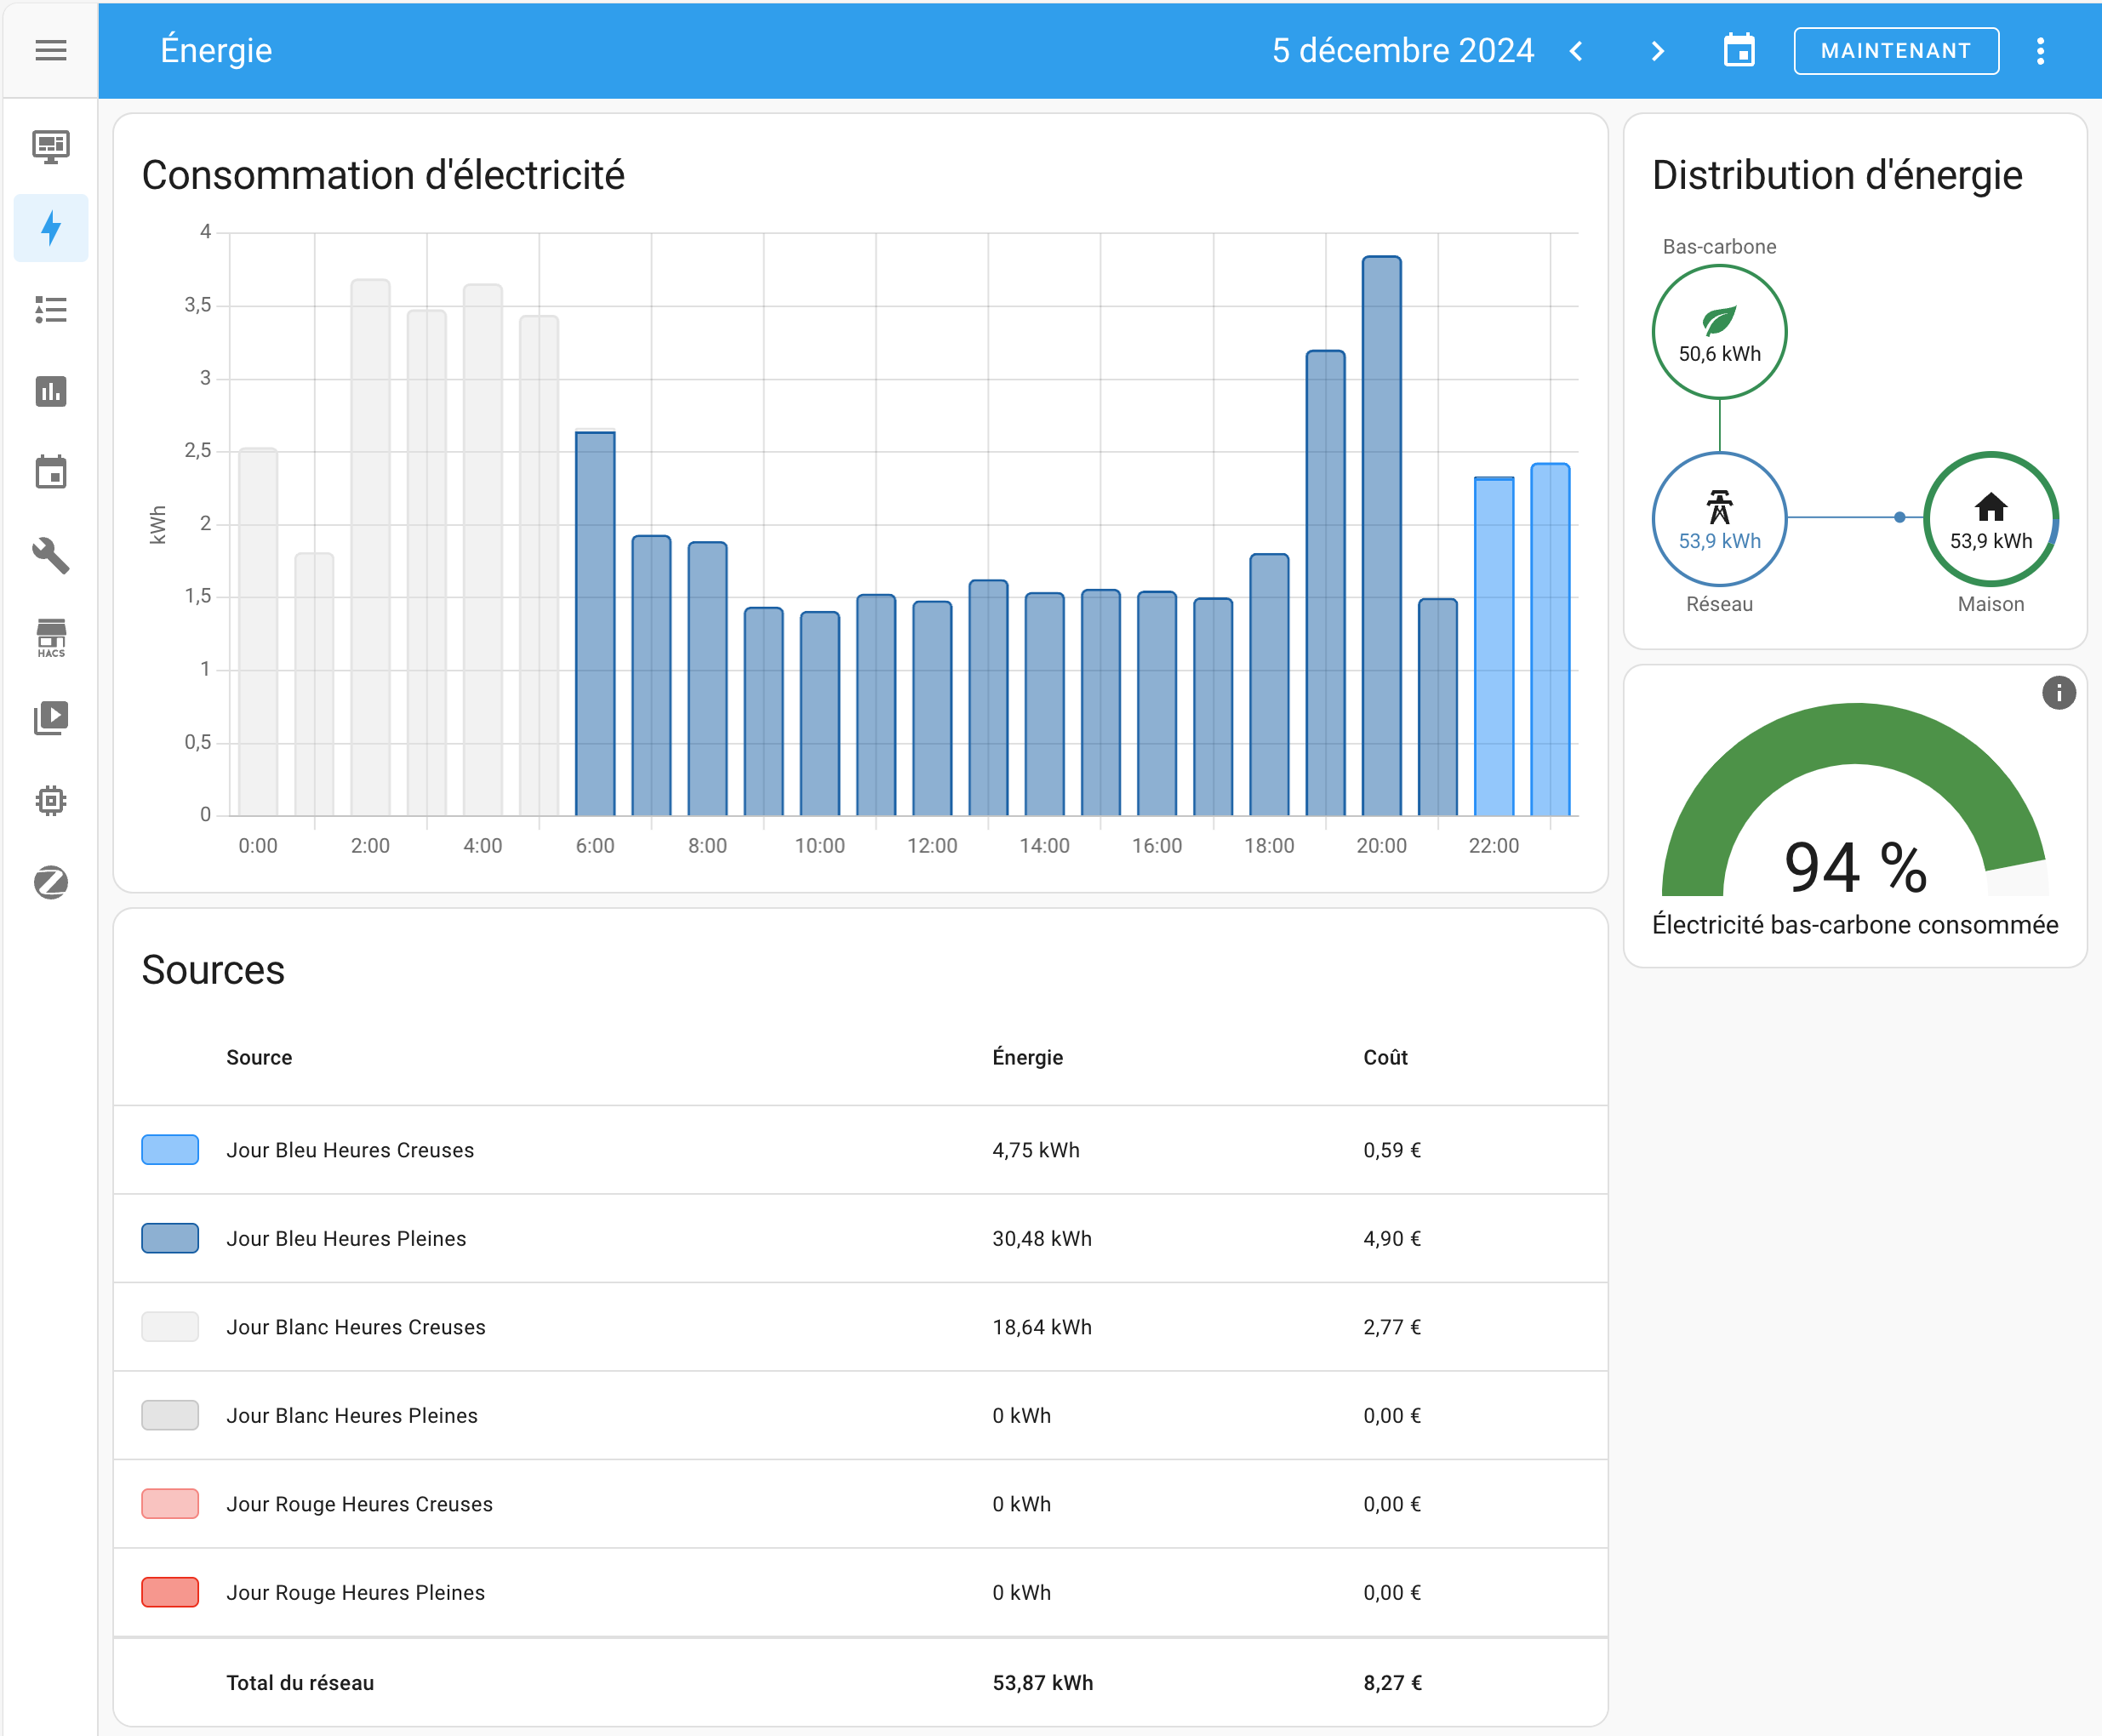Screen dimensions: 2102x1736
Task: Click the gauge card info icon
Action: [2058, 693]
